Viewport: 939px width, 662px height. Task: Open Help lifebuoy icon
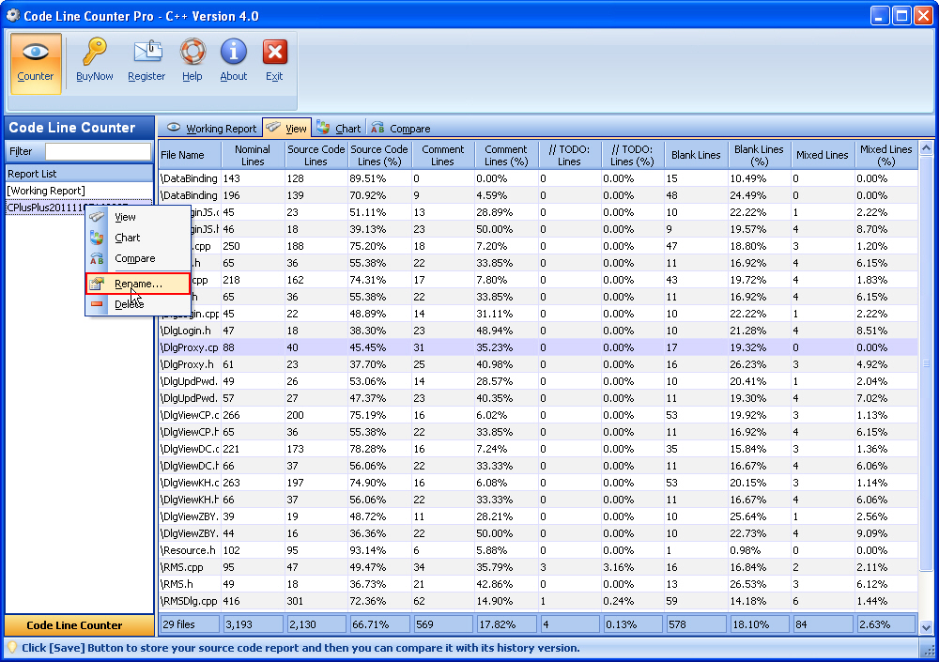[192, 52]
